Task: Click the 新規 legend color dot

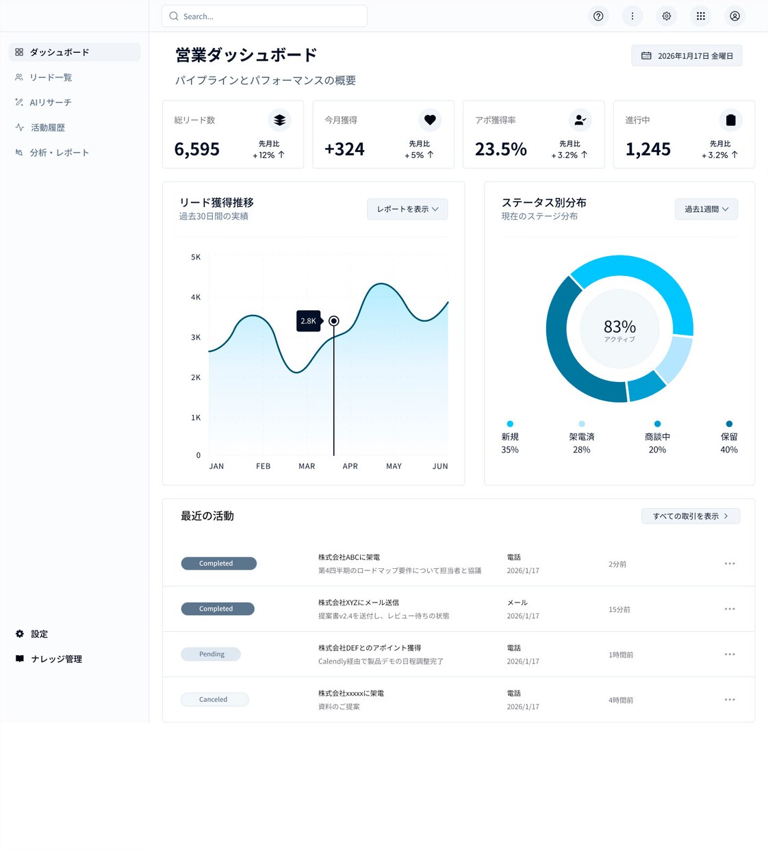Action: pyautogui.click(x=510, y=424)
